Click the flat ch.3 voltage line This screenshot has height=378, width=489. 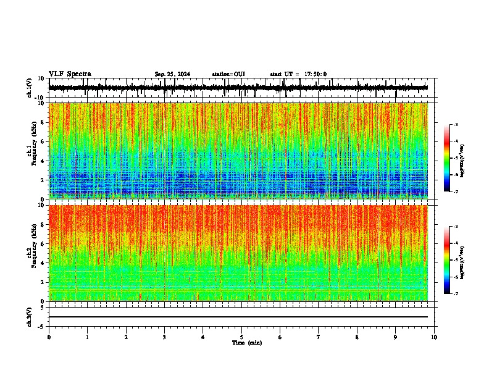[x=238, y=317]
